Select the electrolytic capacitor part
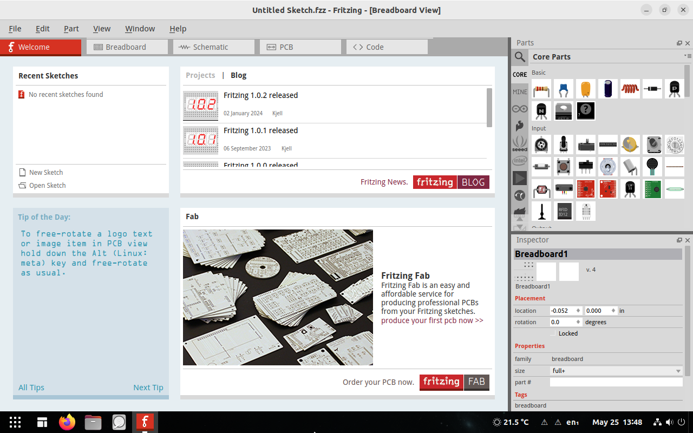The height and width of the screenshot is (433, 693). (x=607, y=89)
